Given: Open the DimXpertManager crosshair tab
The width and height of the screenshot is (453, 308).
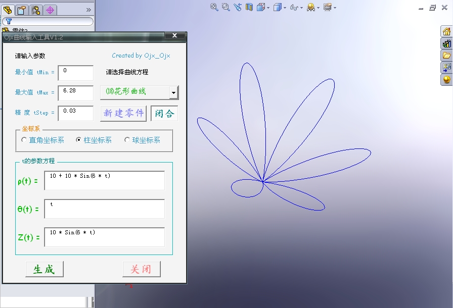Looking at the screenshot, I should [50, 10].
